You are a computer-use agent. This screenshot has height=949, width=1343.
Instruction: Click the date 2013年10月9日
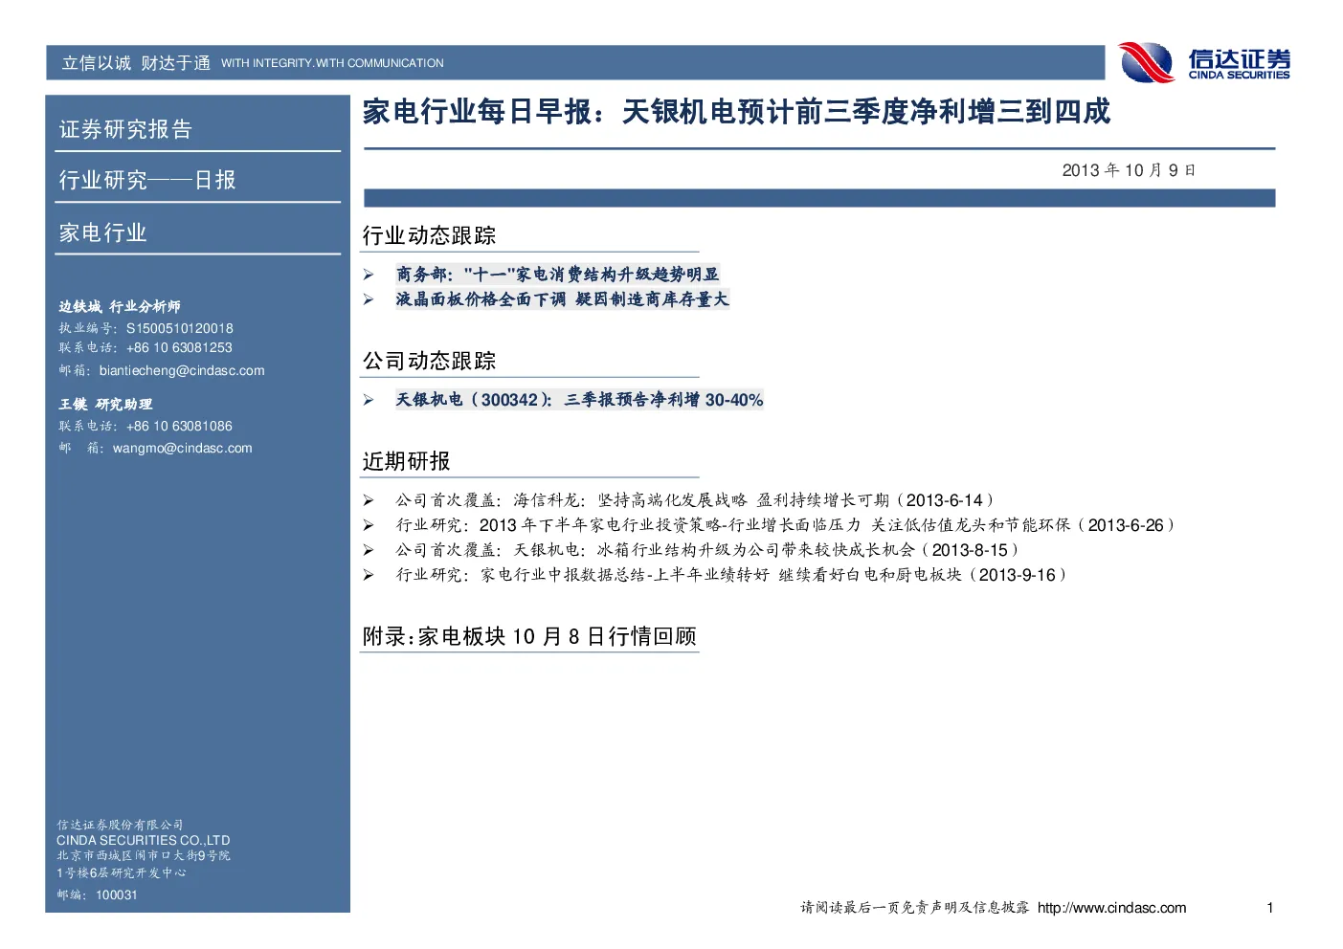coord(1129,170)
